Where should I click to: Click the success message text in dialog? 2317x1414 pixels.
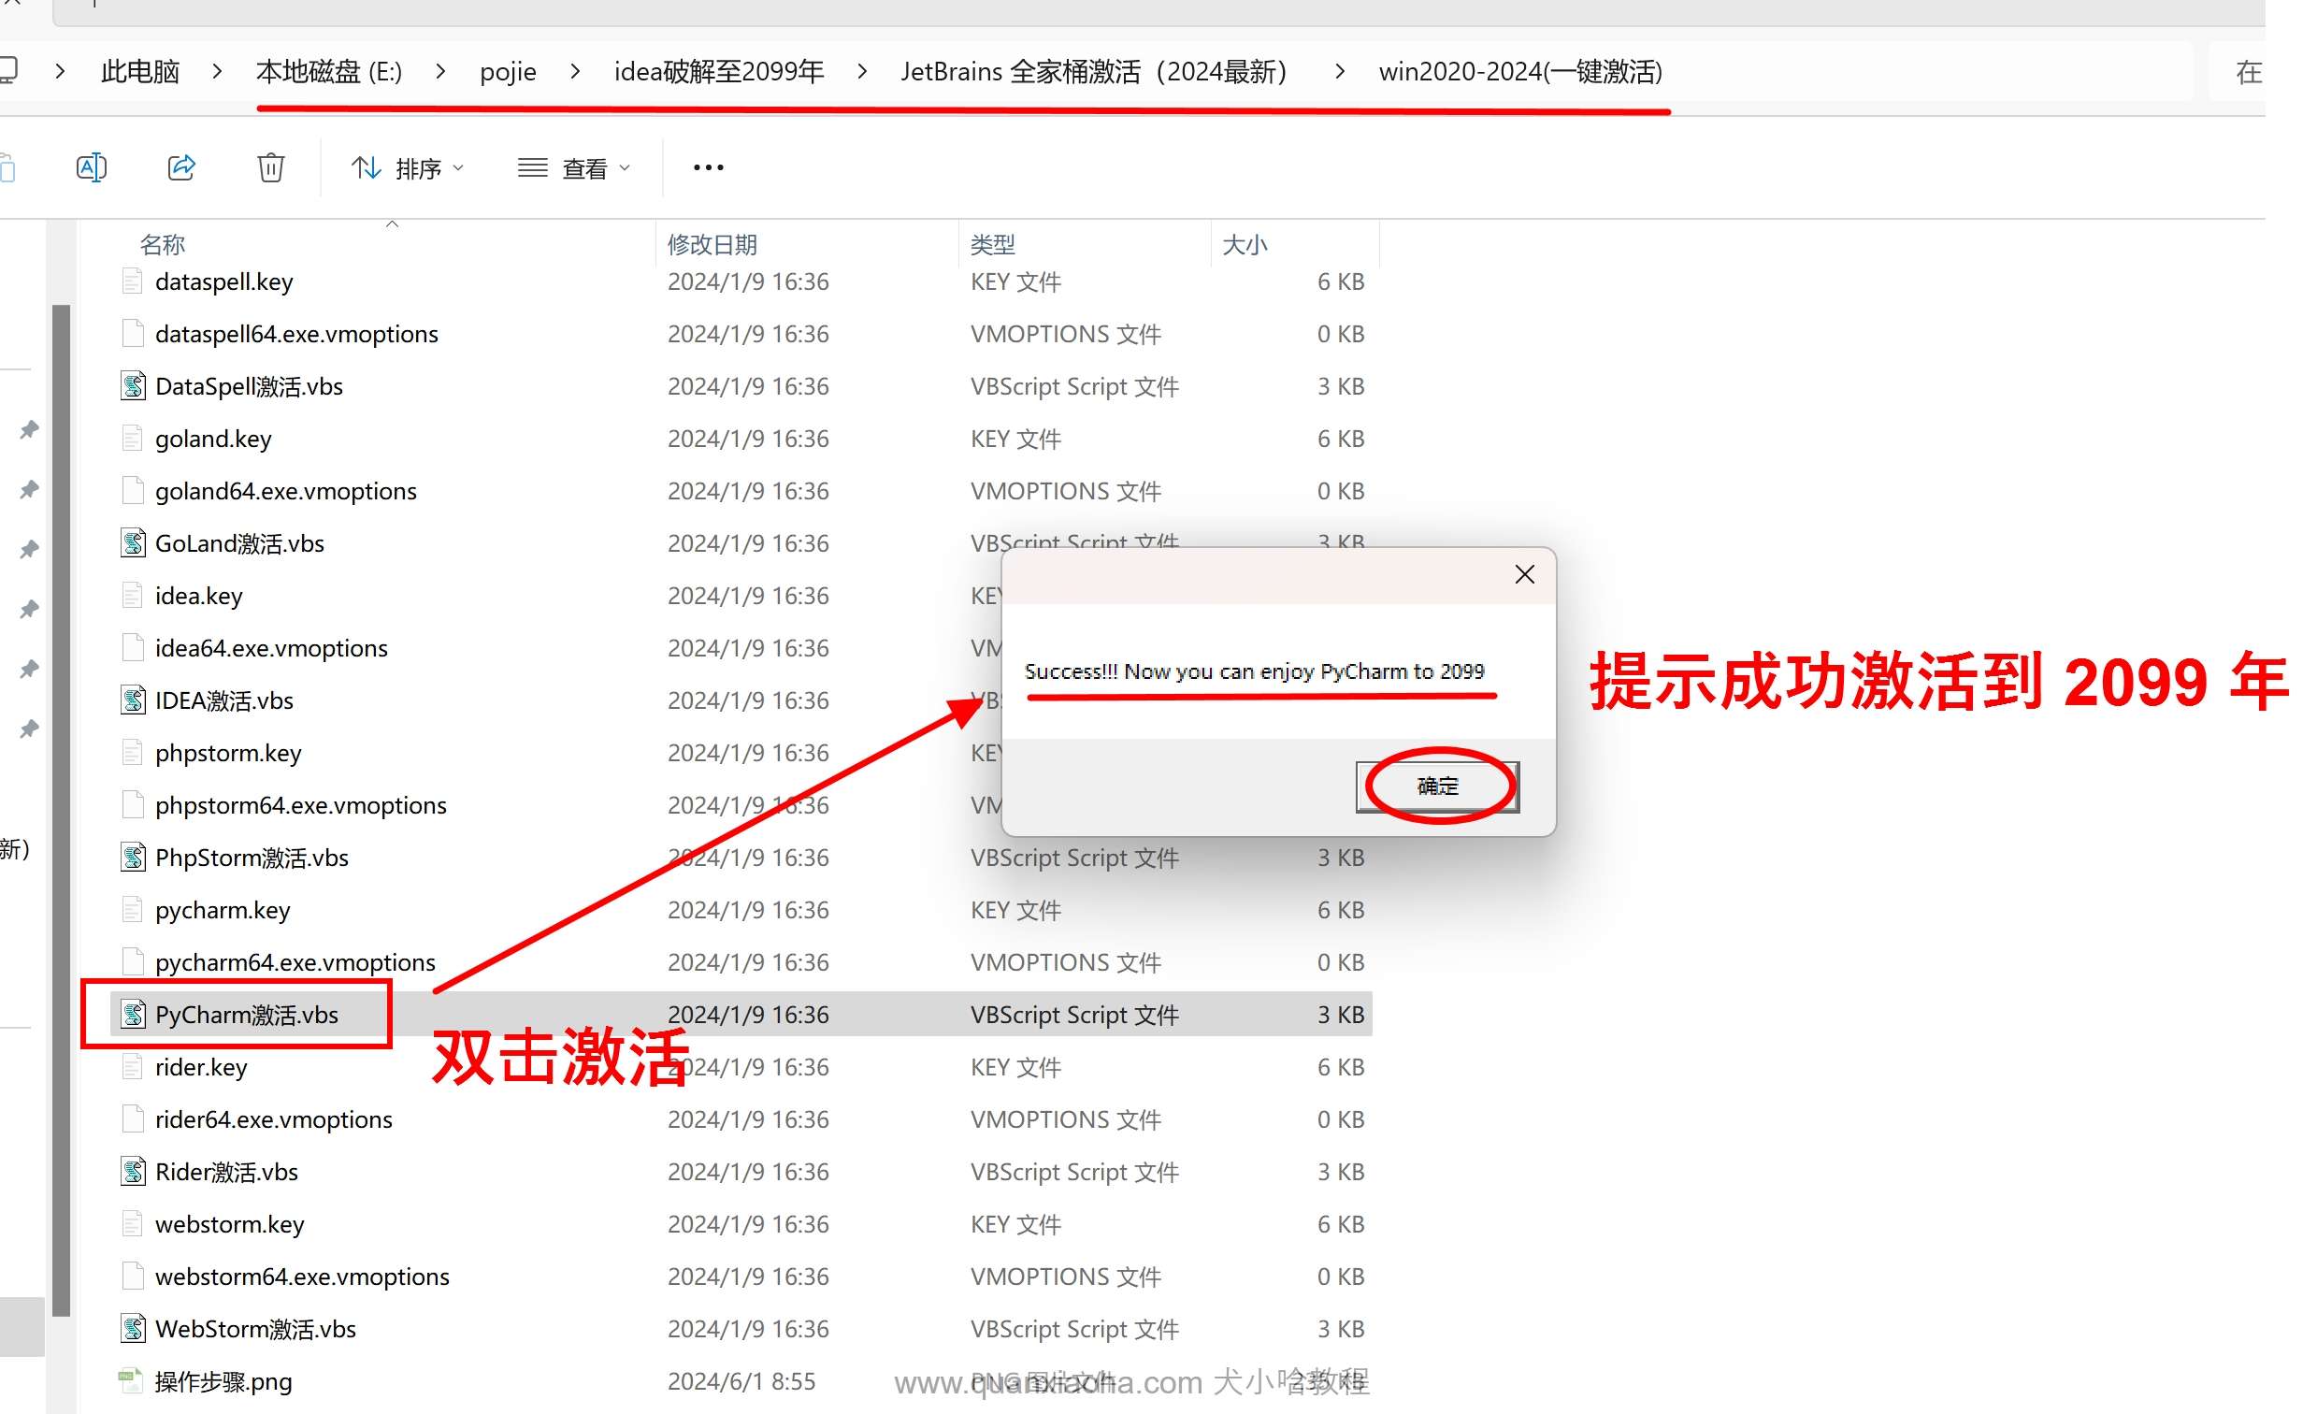tap(1254, 671)
